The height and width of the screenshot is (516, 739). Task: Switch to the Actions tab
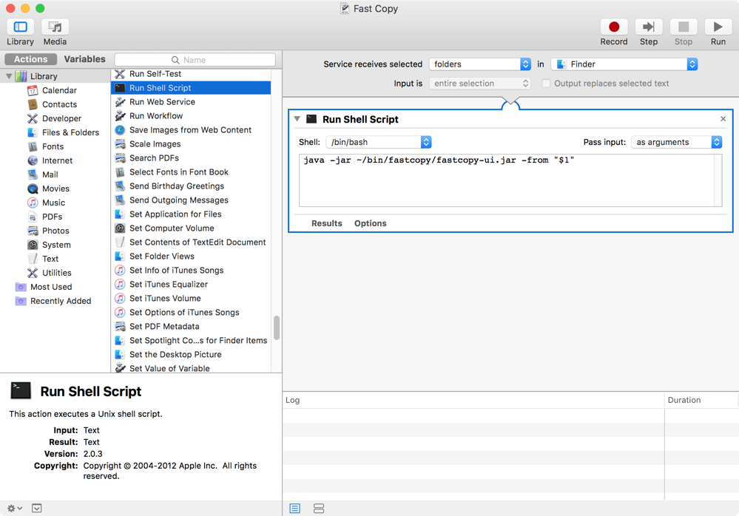point(30,59)
